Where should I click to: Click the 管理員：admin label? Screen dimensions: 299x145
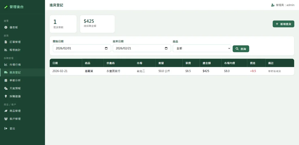point(285,5)
